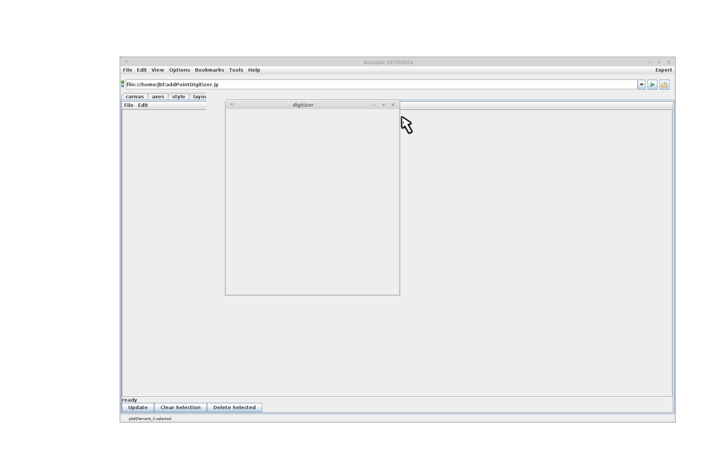Viewport: 720px width, 450px height.
Task: Minimize the Autoplot main window
Action: (650, 62)
